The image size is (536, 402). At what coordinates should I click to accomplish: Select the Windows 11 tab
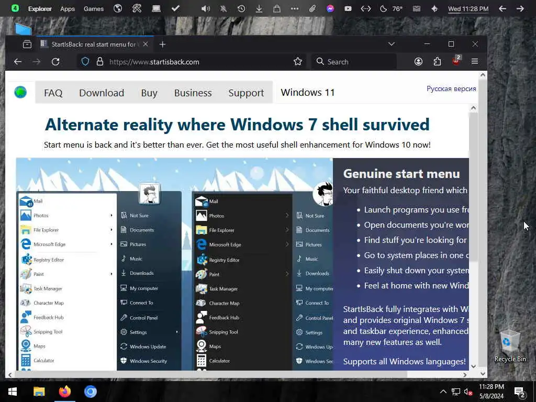tap(308, 92)
